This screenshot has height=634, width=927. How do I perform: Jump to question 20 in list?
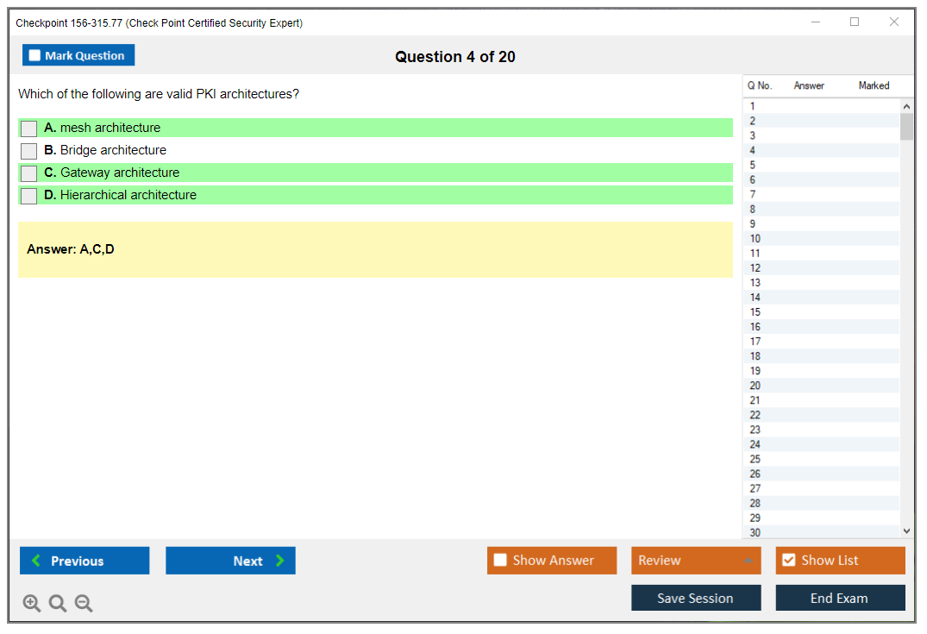coord(755,386)
